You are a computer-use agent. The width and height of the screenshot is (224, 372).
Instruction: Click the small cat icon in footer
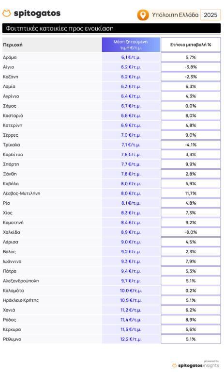click(175, 366)
